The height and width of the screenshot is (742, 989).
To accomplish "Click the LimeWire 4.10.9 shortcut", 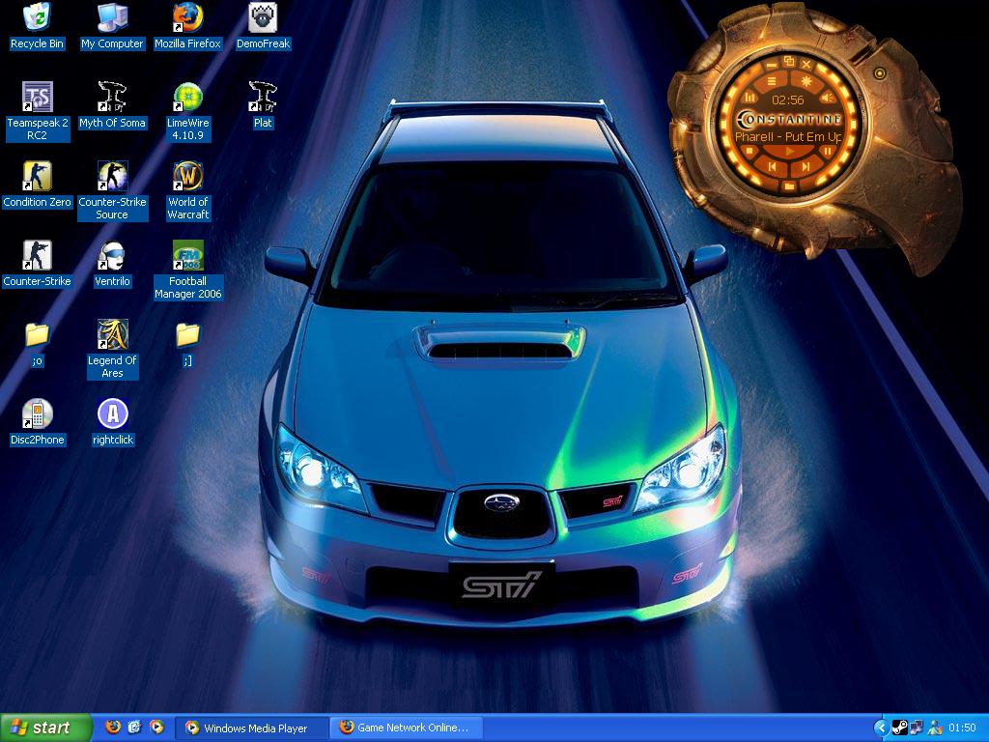I will point(187,98).
